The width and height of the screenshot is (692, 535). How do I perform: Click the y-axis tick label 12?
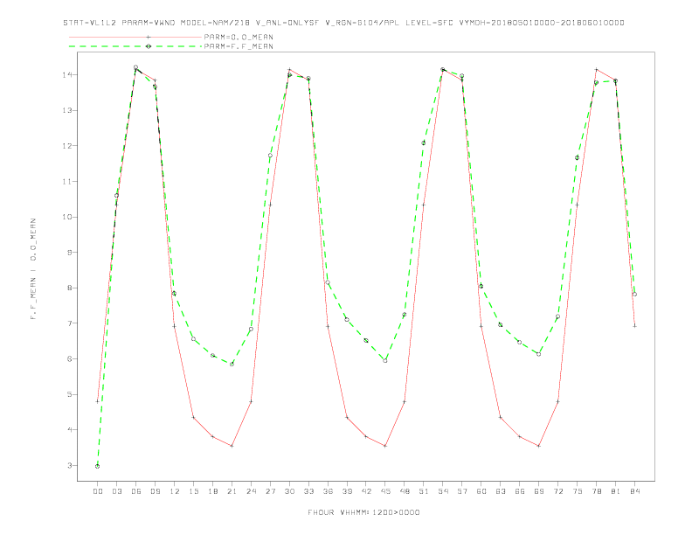point(67,146)
